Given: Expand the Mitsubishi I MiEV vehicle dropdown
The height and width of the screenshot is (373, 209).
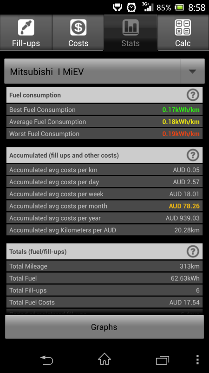Looking at the screenshot, I should coord(104,71).
